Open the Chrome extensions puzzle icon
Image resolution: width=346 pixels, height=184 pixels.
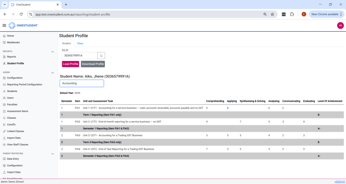pos(292,14)
